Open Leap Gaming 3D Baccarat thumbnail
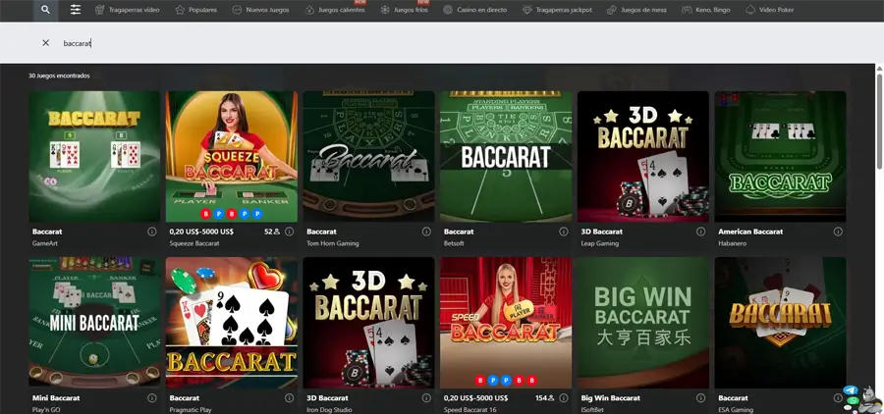This screenshot has width=884, height=414. [643, 157]
